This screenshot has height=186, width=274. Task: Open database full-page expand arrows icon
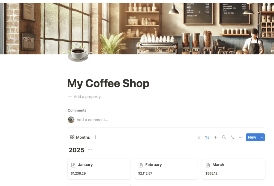pyautogui.click(x=232, y=137)
